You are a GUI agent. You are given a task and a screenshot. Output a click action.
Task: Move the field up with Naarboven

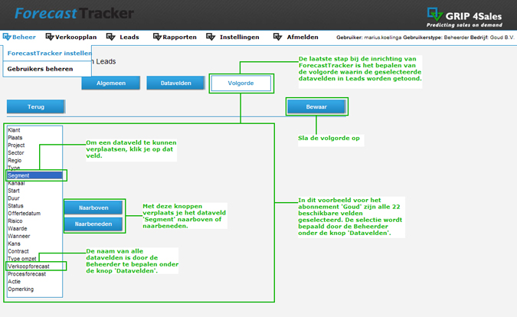point(93,208)
